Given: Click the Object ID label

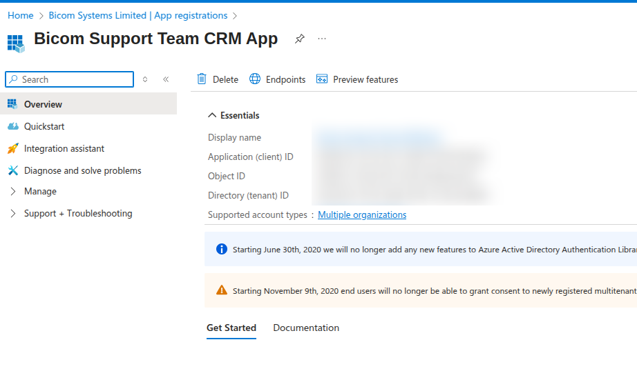Looking at the screenshot, I should pos(227,176).
